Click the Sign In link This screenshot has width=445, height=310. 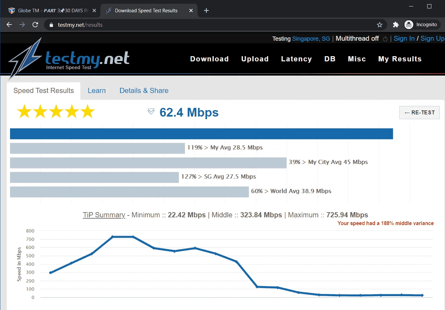pyautogui.click(x=404, y=38)
